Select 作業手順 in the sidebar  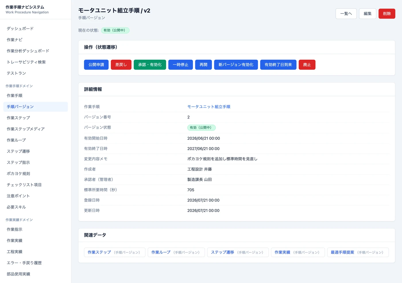(36, 95)
